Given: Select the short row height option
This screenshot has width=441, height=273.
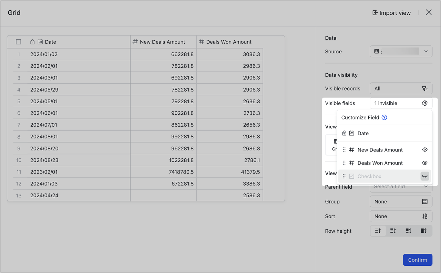Looking at the screenshot, I should coord(378,231).
